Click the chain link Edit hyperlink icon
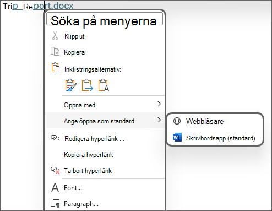Viewport: 272px width, 211px height. (x=55, y=138)
